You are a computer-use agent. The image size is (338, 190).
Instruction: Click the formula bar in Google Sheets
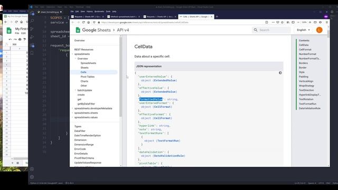[20, 44]
